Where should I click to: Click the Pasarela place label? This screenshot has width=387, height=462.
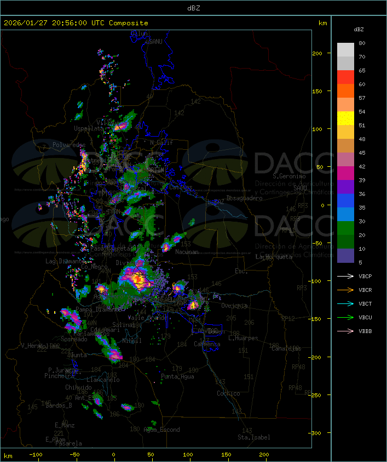click(68, 443)
